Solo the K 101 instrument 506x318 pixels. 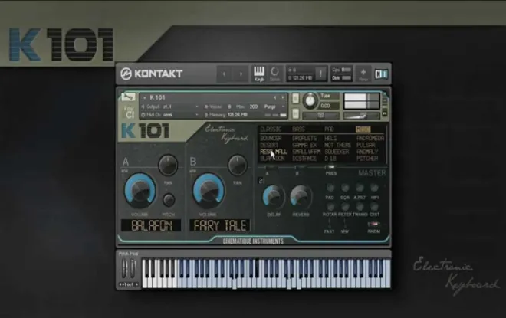click(295, 98)
